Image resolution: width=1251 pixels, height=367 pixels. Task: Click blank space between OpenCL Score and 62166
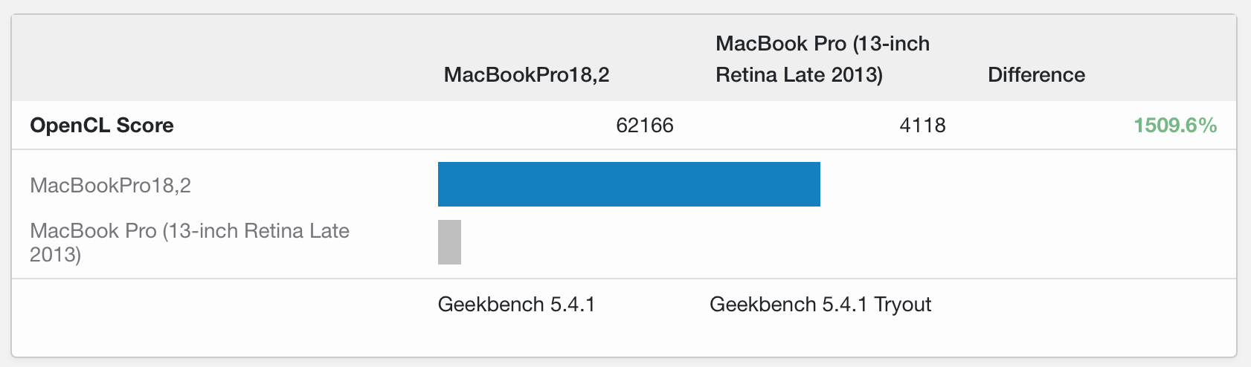[x=372, y=126]
